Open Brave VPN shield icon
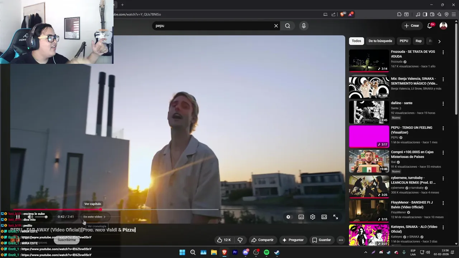The image size is (459, 258). pos(446,14)
